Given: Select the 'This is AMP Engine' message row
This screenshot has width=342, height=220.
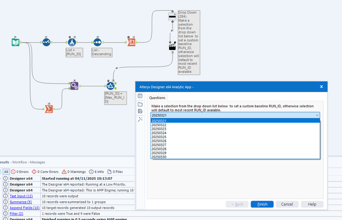Looking at the screenshot, I should (88, 190).
